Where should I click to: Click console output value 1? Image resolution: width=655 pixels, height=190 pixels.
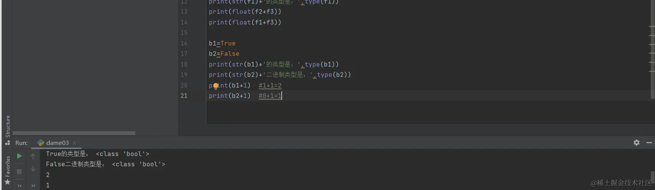click(48, 185)
